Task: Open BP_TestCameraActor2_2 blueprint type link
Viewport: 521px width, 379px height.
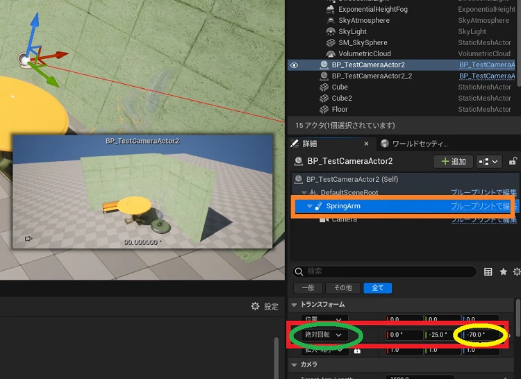Action: 487,76
